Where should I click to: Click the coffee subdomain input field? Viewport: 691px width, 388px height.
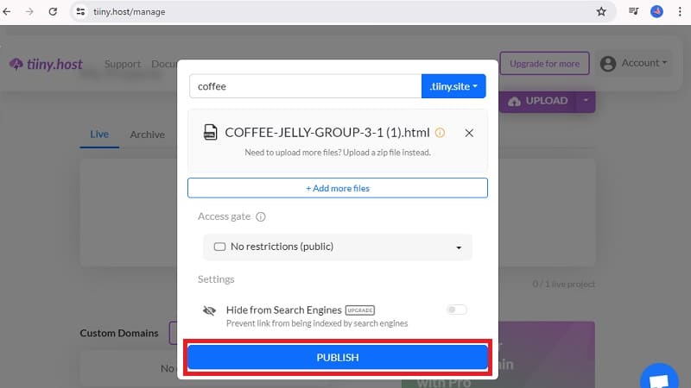click(306, 86)
